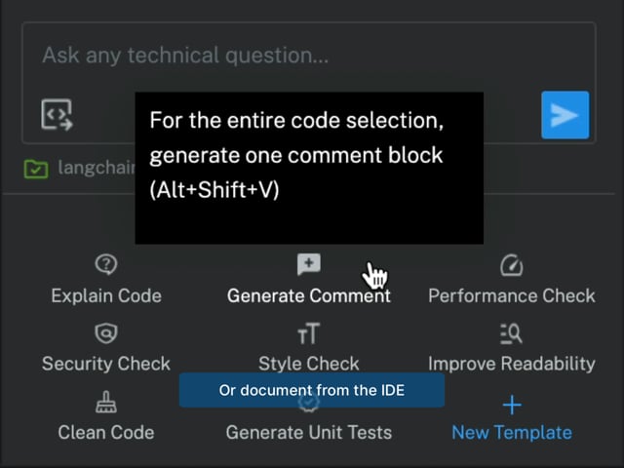
Task: Select the Generate Unit Tests label
Action: (308, 432)
